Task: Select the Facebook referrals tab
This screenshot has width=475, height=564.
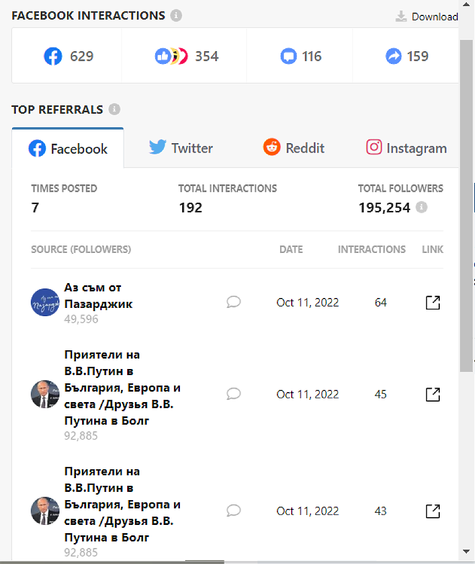Action: 68,149
